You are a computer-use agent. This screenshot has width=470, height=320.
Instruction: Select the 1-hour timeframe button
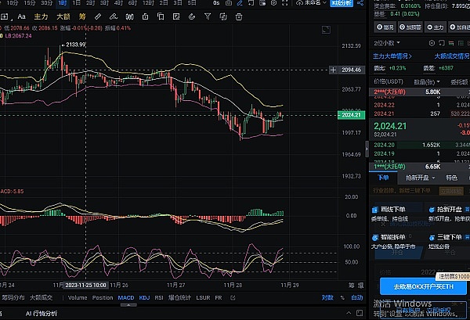62,4
